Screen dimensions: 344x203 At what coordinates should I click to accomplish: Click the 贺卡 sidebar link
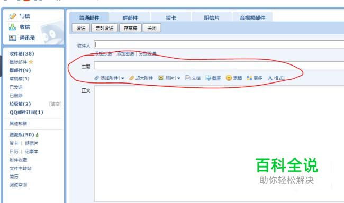(14, 143)
